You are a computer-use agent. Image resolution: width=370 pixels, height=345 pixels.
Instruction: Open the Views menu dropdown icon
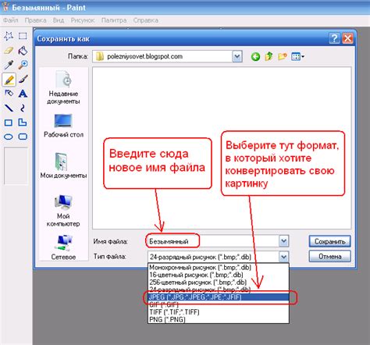[298, 56]
